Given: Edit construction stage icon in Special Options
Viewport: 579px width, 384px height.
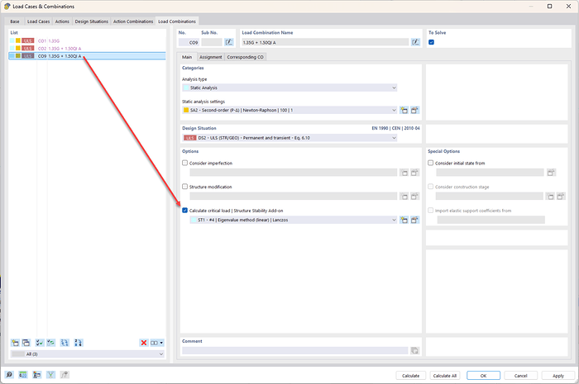Looking at the screenshot, I should coord(561,197).
